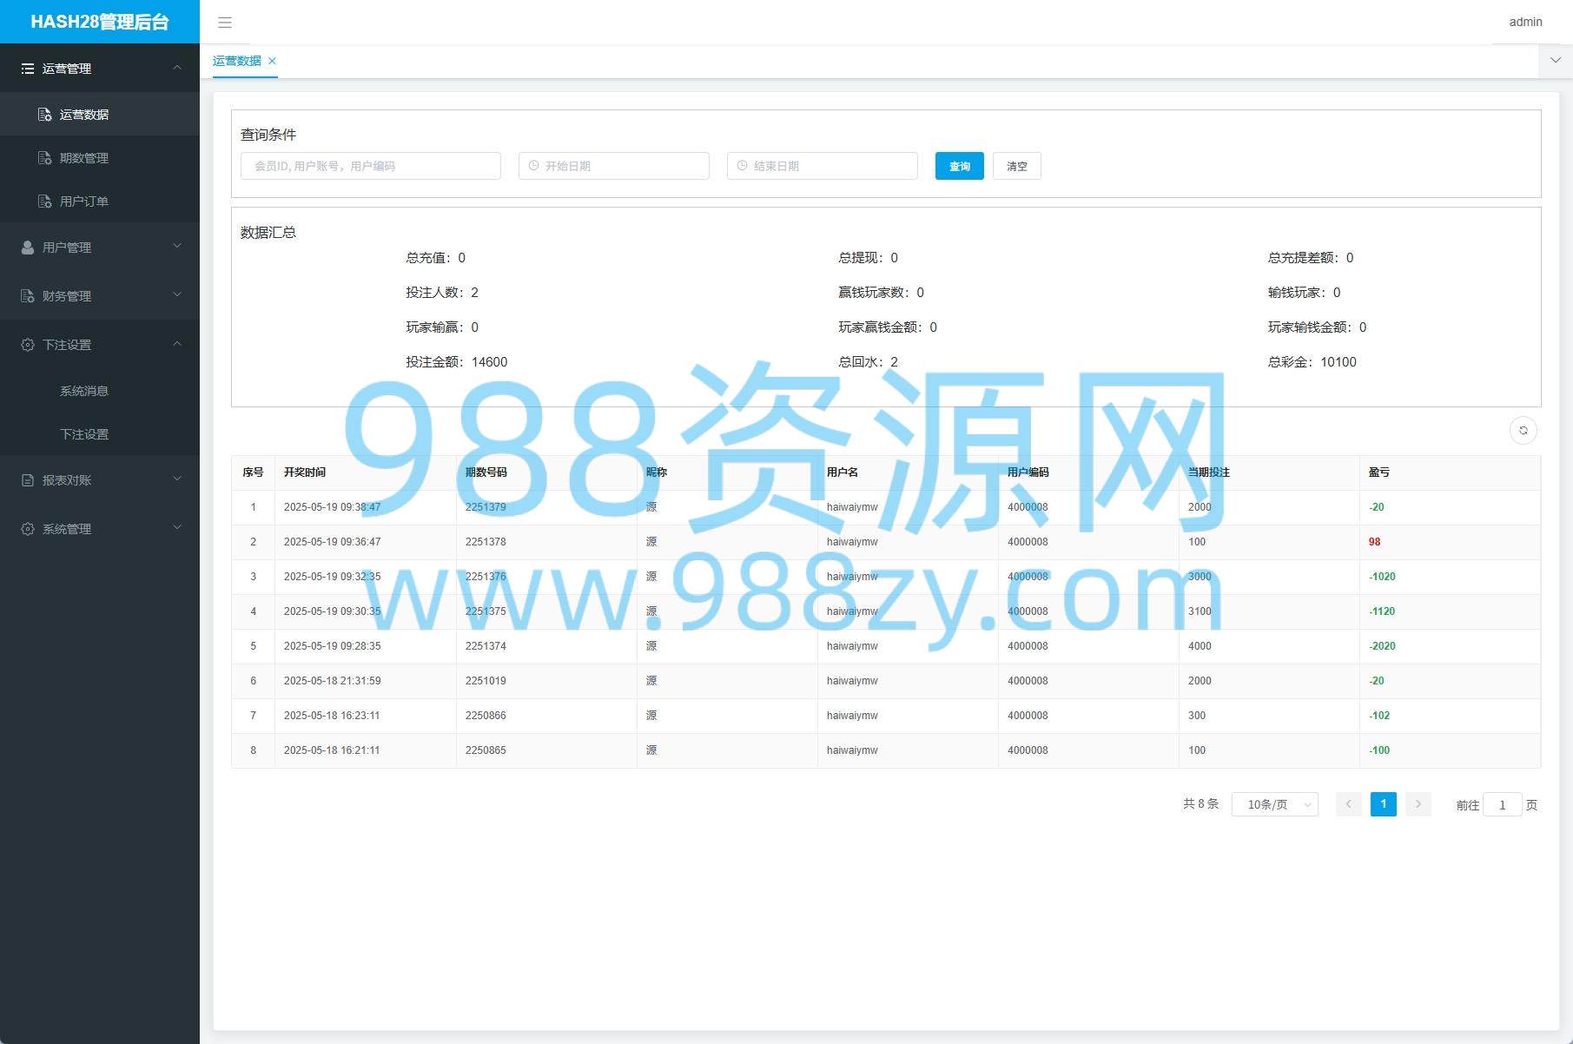Focus the member ID search input field
This screenshot has width=1573, height=1044.
click(371, 166)
